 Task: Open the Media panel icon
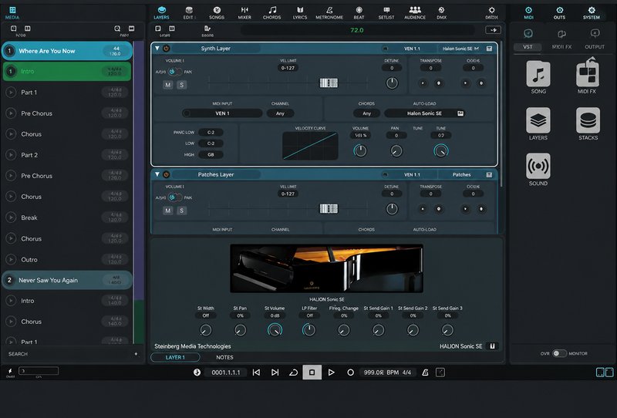12,12
